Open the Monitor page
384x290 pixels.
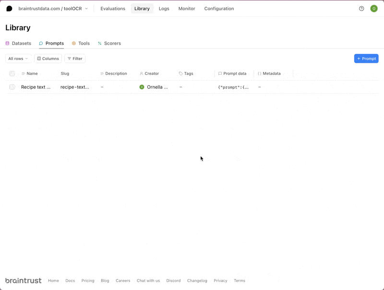(x=187, y=9)
